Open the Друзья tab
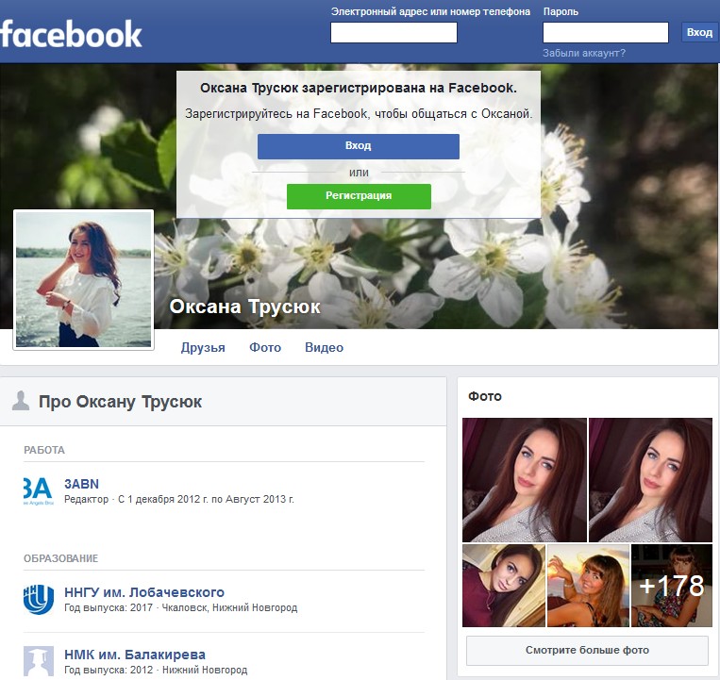The image size is (720, 680). [203, 347]
